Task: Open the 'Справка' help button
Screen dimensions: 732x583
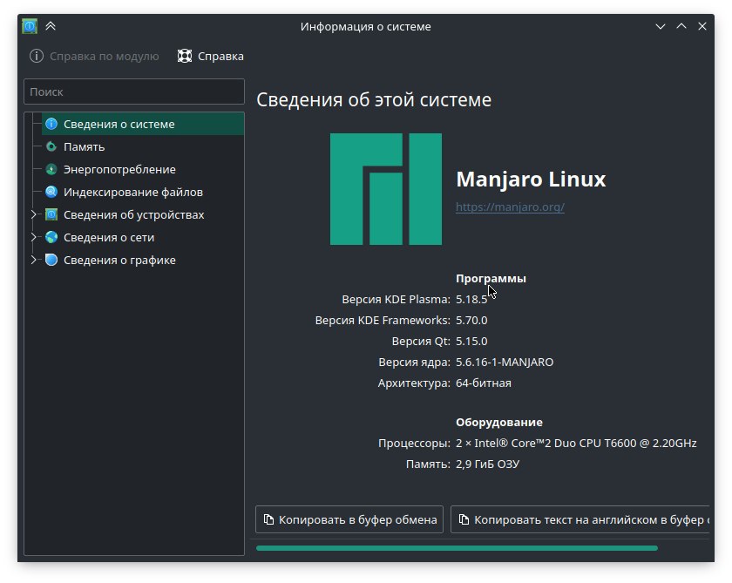Action: [x=211, y=56]
